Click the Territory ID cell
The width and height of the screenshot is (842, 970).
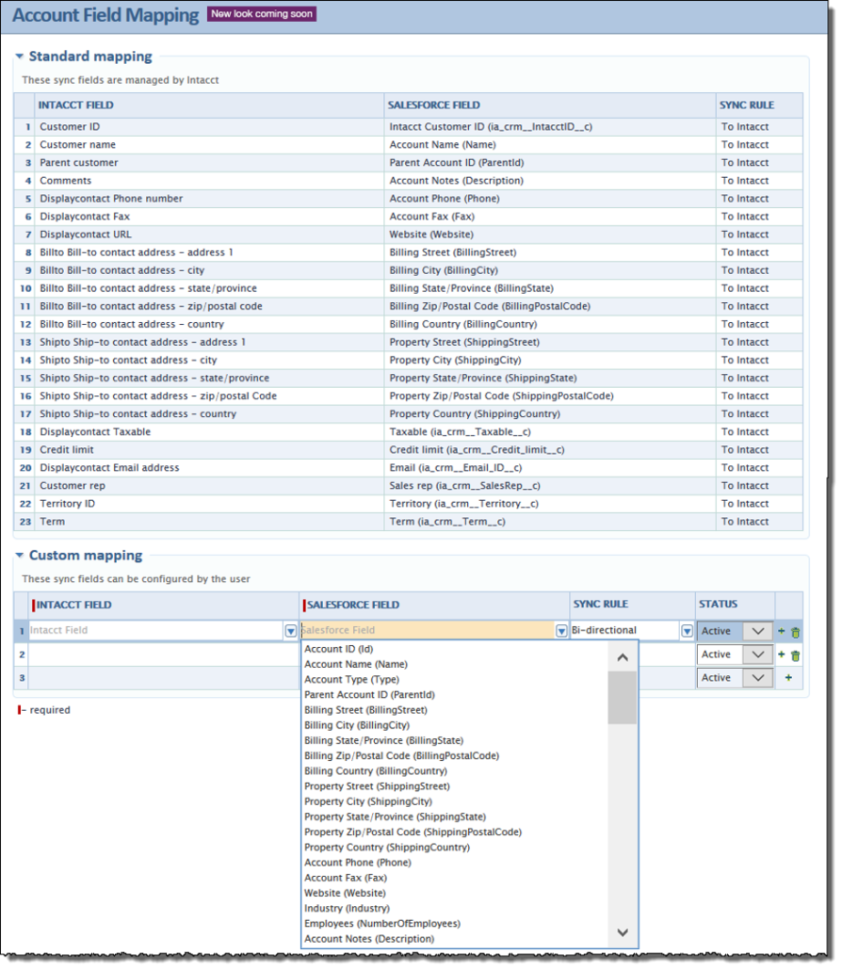[x=209, y=504]
